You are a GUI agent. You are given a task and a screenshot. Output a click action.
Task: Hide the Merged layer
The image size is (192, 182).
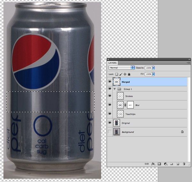[x=110, y=81]
